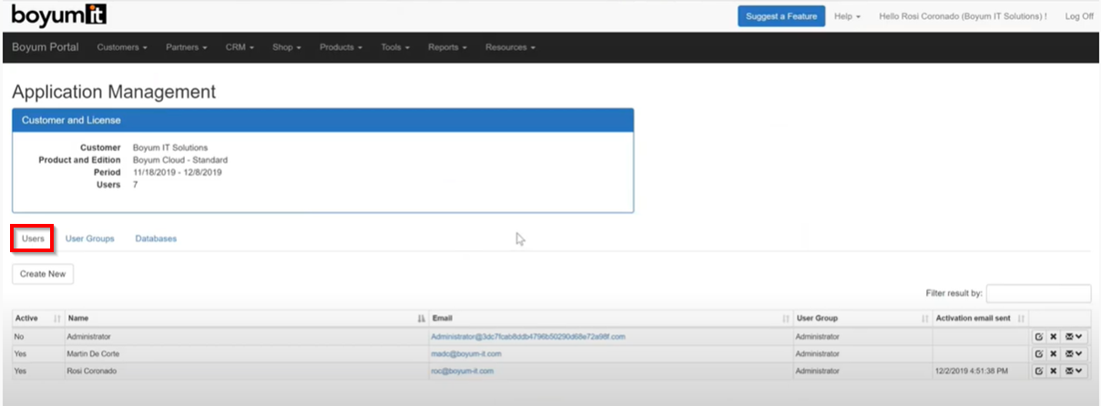
Task: Open the Reports menu
Action: 447,47
